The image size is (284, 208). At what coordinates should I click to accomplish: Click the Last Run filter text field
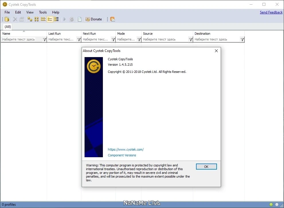[x=62, y=39]
